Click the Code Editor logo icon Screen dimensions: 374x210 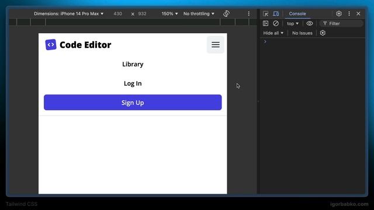pos(51,44)
